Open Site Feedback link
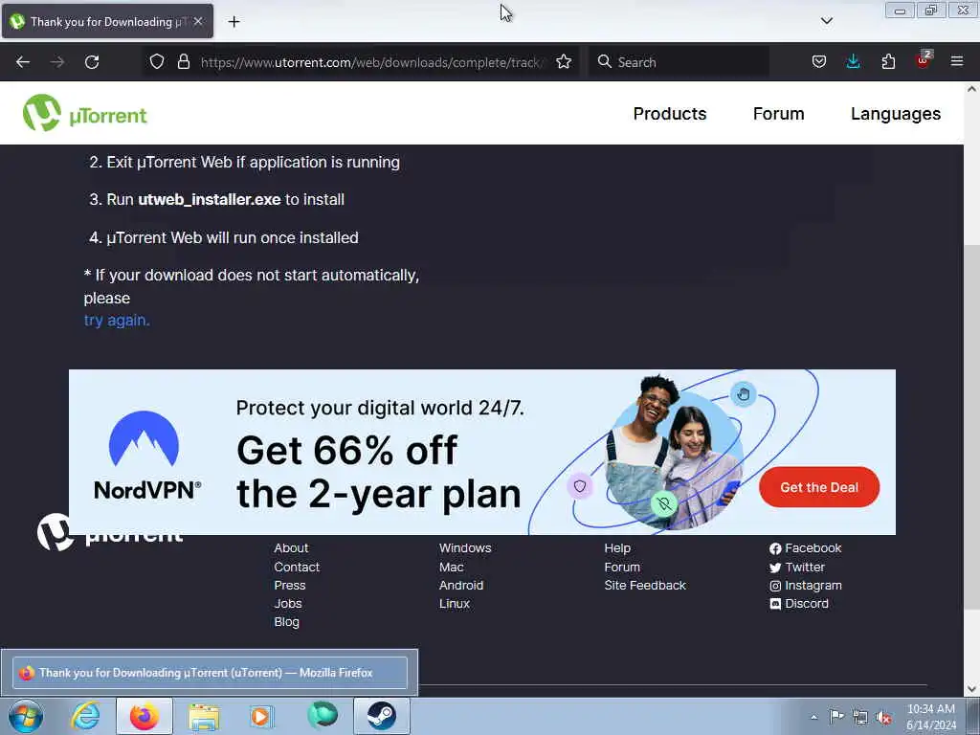 click(645, 586)
